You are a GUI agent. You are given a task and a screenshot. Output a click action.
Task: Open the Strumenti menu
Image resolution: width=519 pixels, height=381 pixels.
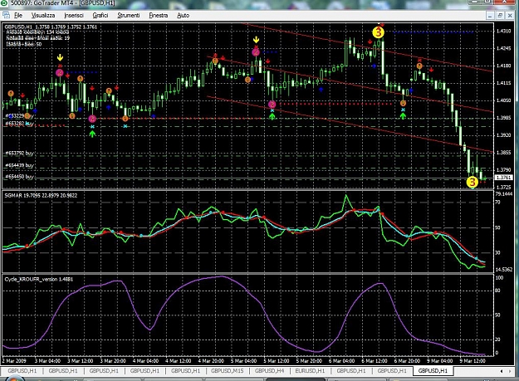tap(129, 15)
